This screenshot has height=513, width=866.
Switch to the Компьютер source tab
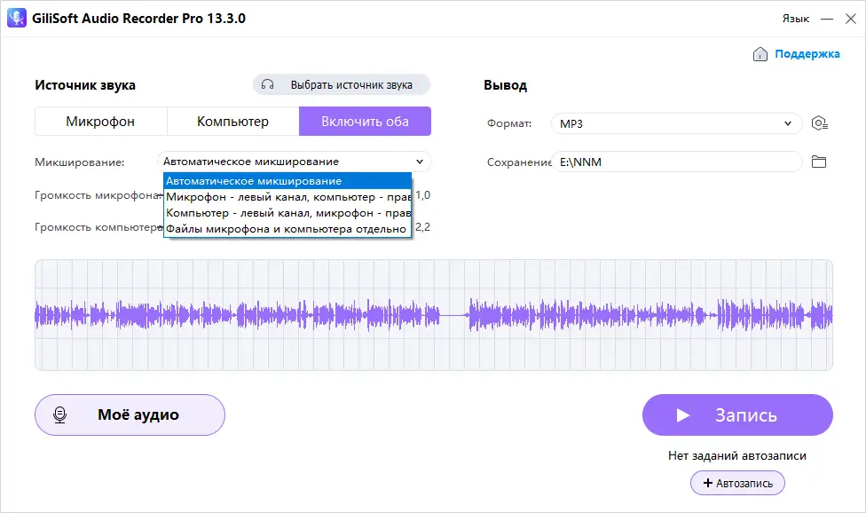(x=232, y=121)
